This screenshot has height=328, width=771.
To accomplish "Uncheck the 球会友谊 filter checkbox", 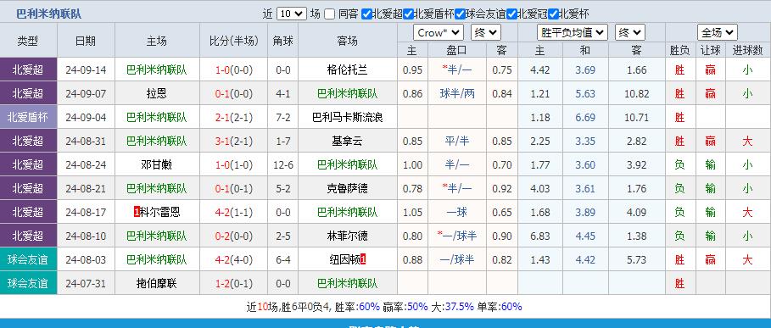I will click(x=460, y=14).
